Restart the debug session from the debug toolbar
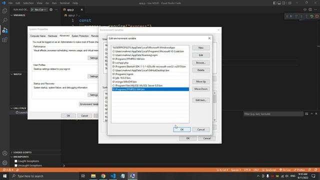The height and width of the screenshot is (180, 320). tap(311, 16)
